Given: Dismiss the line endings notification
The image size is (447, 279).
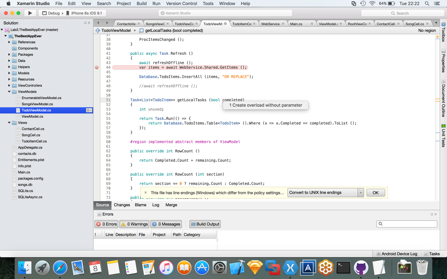Looking at the screenshot, I should (146, 193).
